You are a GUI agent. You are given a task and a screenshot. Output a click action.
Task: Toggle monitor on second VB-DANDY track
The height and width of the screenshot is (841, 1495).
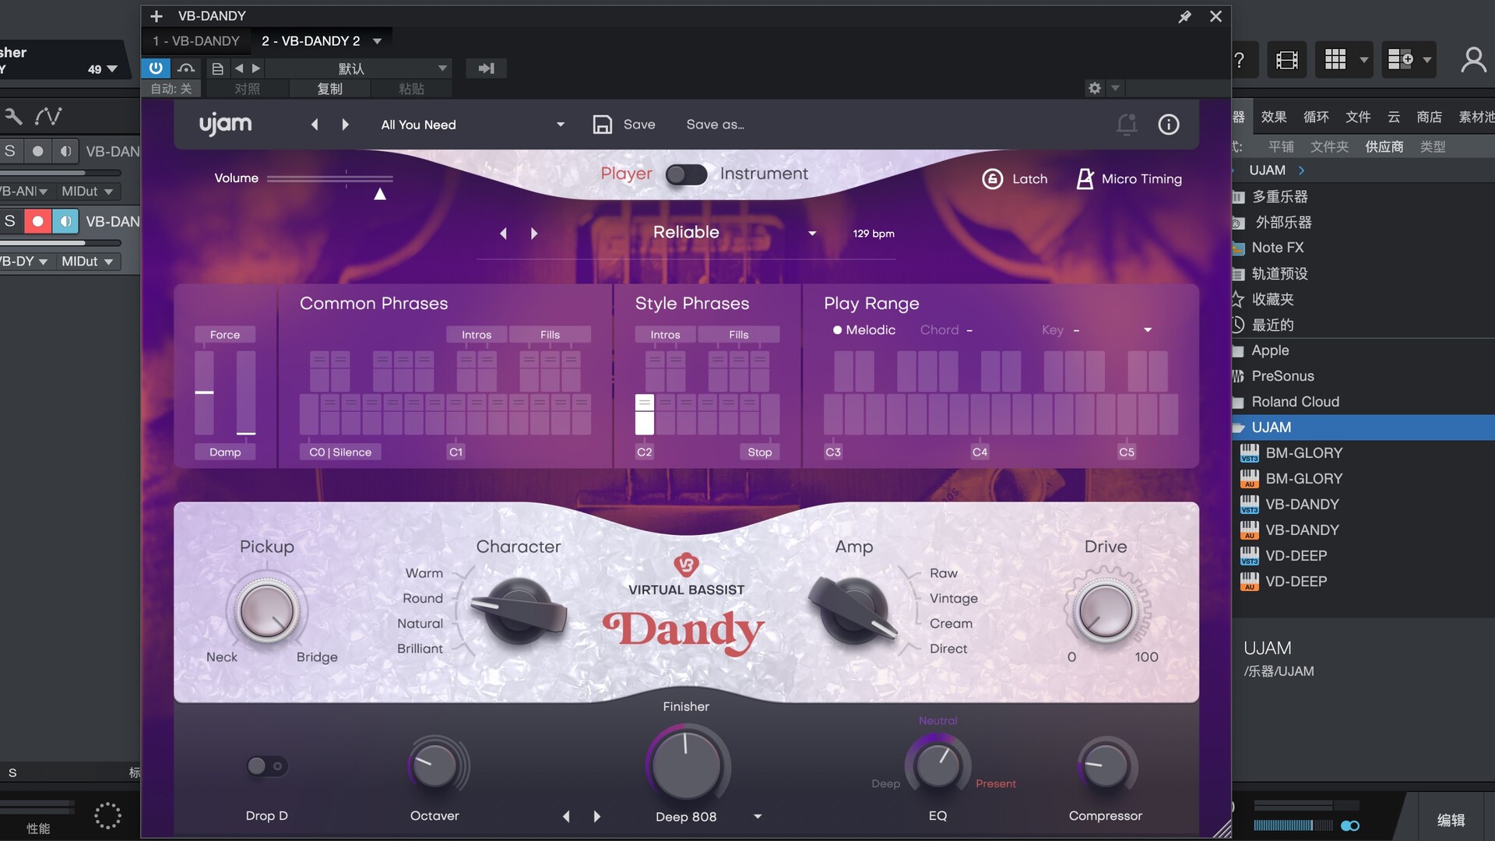pos(65,222)
